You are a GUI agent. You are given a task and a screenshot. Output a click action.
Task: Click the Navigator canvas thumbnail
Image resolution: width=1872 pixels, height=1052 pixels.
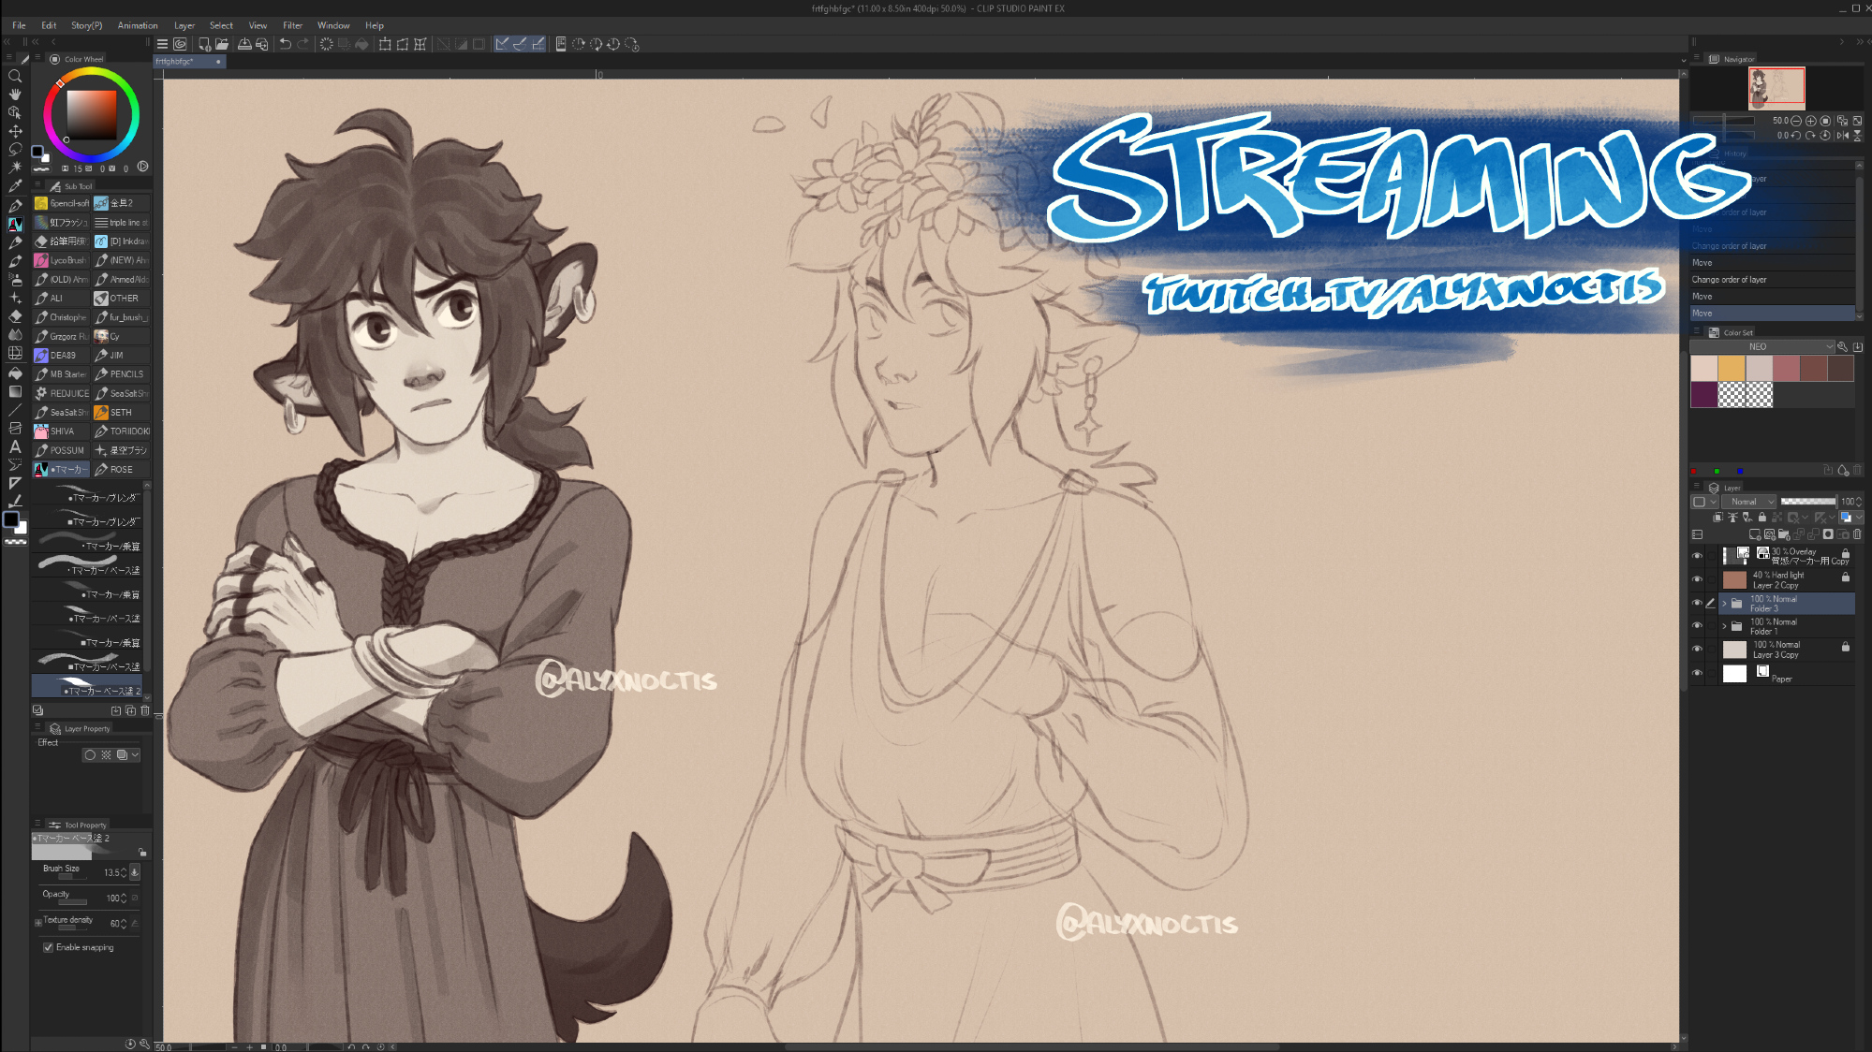point(1776,88)
